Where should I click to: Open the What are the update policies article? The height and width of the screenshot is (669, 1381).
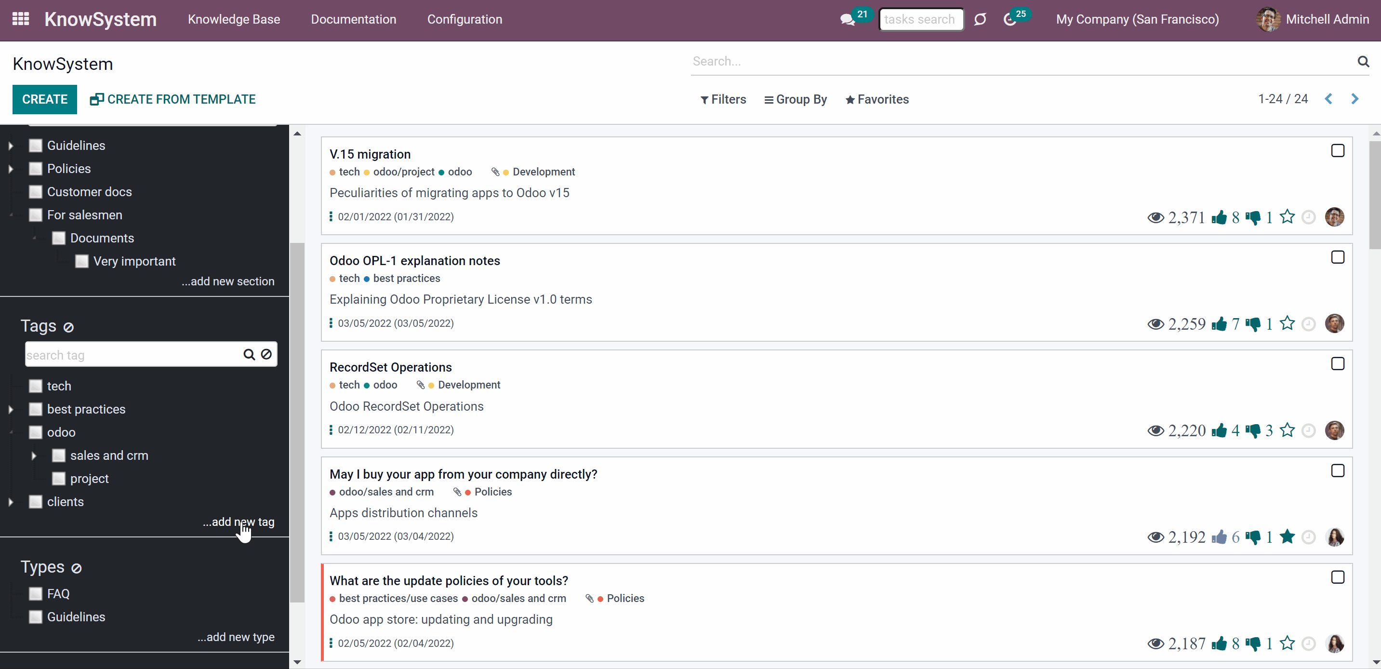click(x=449, y=580)
